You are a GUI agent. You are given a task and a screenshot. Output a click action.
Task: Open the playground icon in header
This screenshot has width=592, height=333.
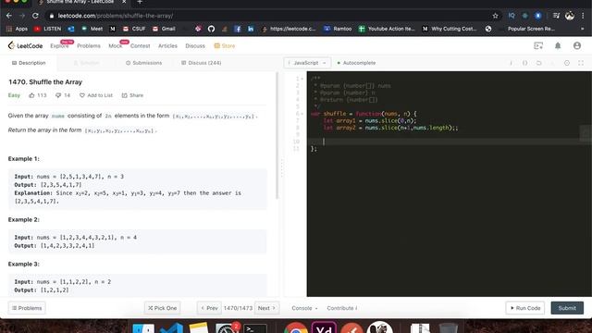(x=538, y=45)
